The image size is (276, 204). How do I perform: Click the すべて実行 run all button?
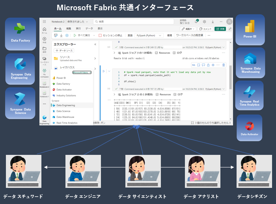(82, 35)
